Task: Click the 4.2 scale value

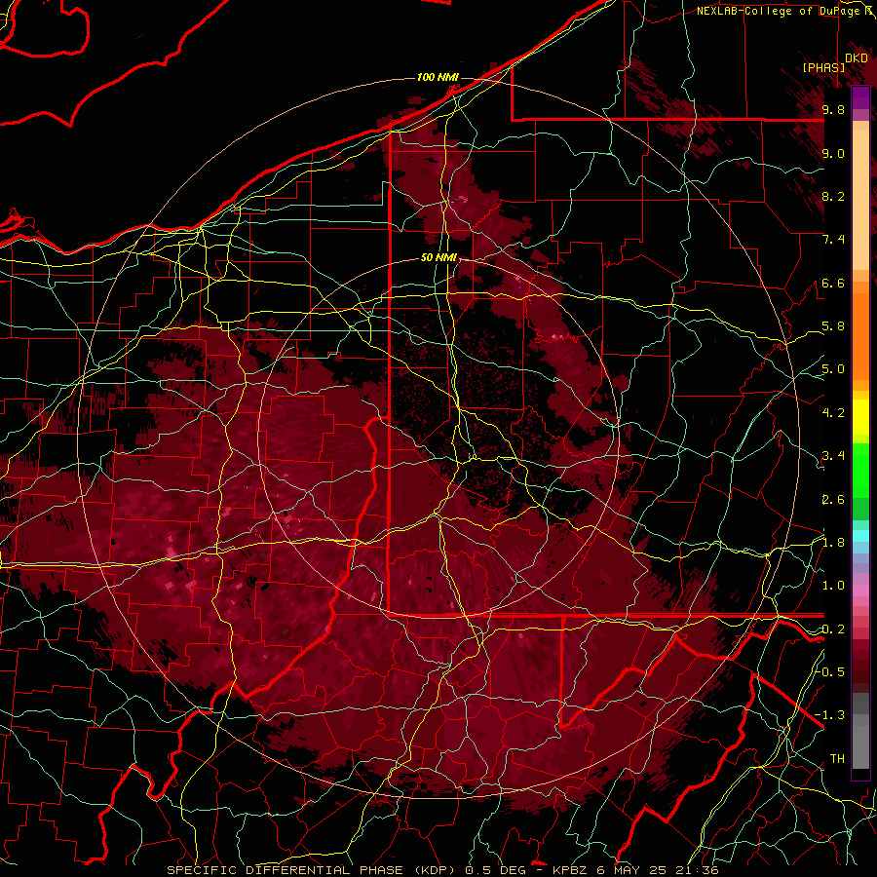Action: 833,413
